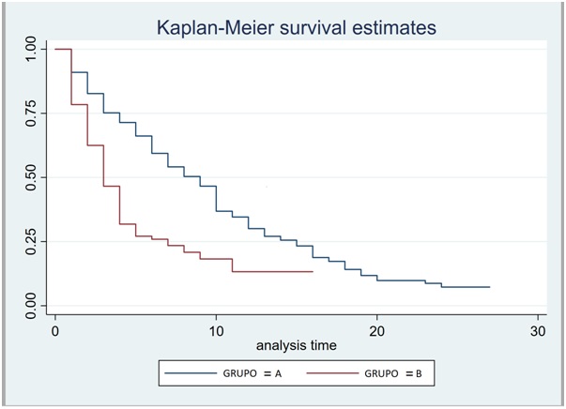Viewport: 566px width, 409px height.
Task: Select the 1.00 y-axis tick label
Action: (x=30, y=49)
